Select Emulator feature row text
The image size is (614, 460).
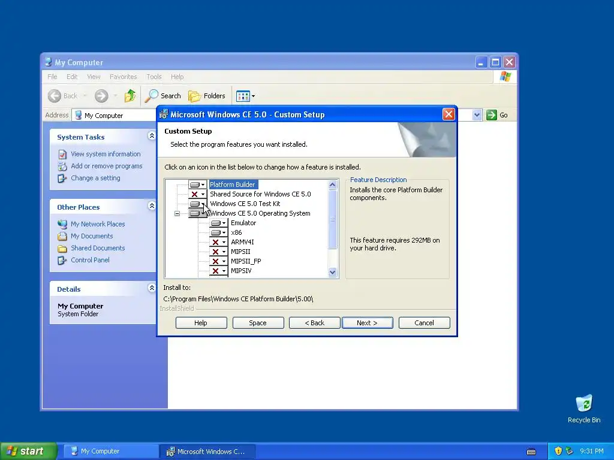click(243, 223)
